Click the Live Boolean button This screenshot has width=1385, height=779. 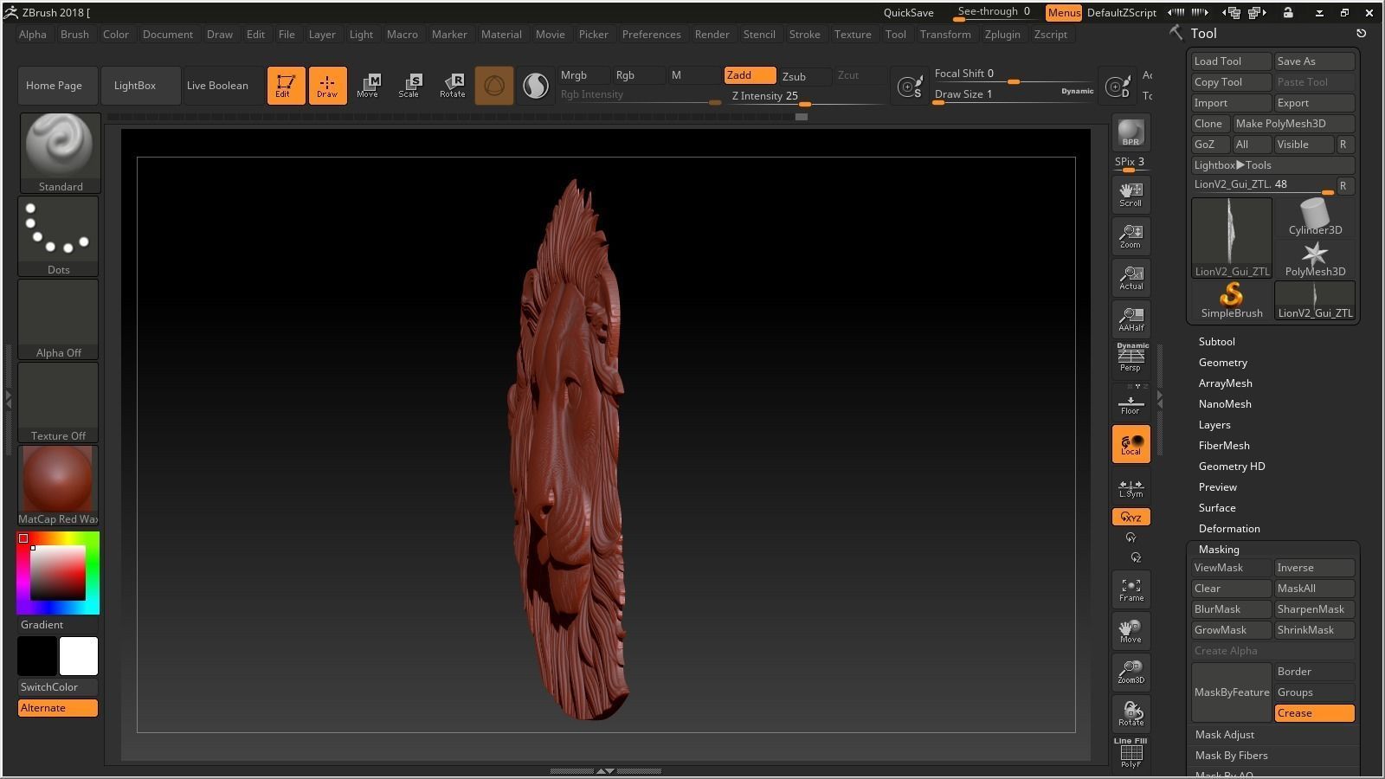click(223, 86)
